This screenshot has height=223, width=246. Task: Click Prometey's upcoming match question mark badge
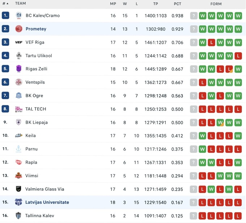[x=194, y=29]
